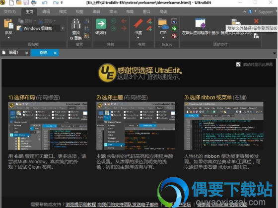Switch to the 布局 Layout ribbon tab
This screenshot has height=208, width=278.
pyautogui.click(x=130, y=12)
